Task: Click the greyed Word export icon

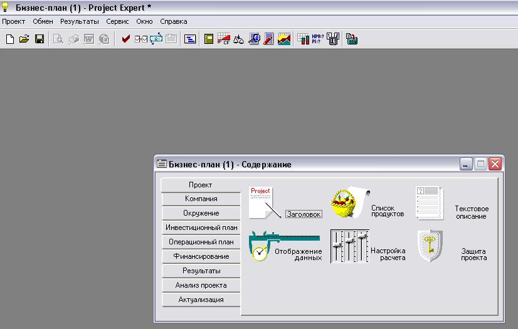Action: point(89,39)
